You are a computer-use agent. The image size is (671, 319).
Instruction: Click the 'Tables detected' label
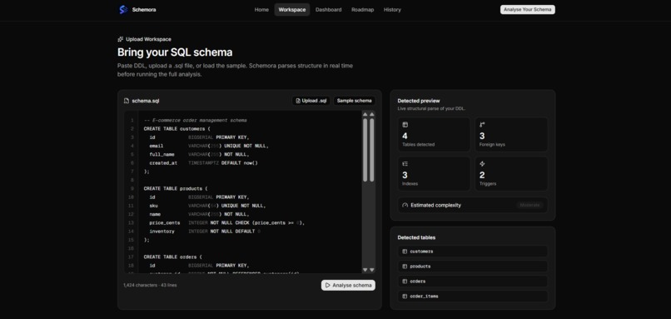tap(419, 145)
